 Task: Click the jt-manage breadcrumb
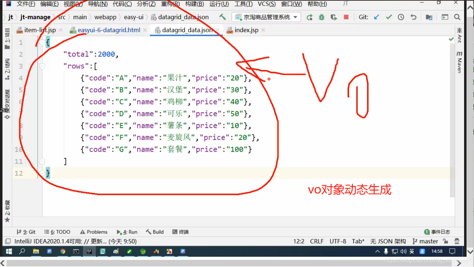click(x=35, y=17)
